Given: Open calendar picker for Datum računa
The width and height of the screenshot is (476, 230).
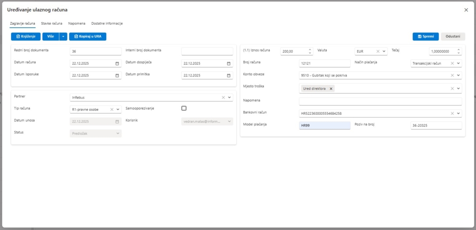Looking at the screenshot, I should (117, 63).
